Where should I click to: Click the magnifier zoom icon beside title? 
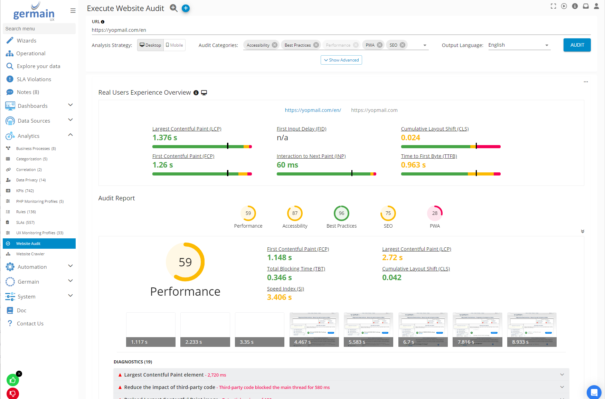[173, 8]
